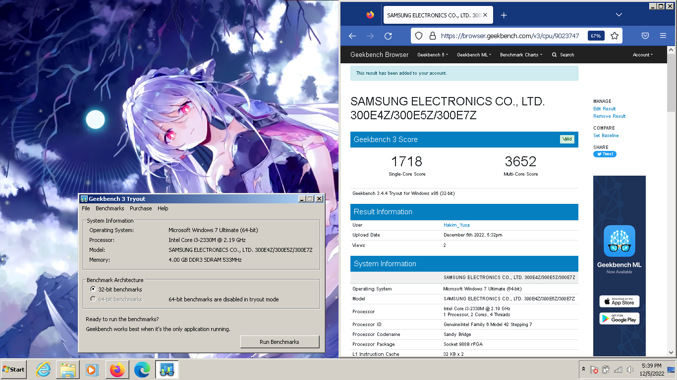Select the 64-bit benchmarks radio button
677x380 pixels.
[x=93, y=299]
